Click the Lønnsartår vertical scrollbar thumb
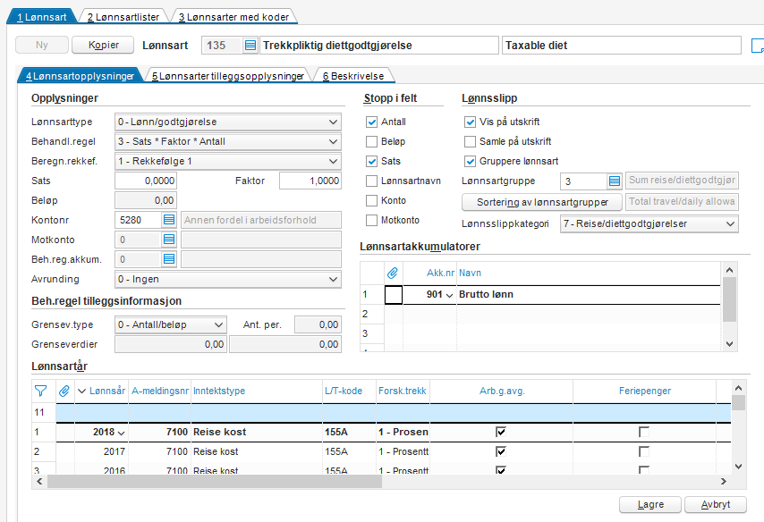 (739, 403)
